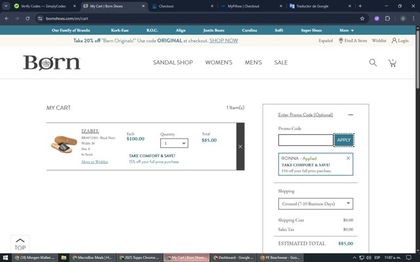This screenshot has width=420, height=262.
Task: Click the Born logo
Action: [x=52, y=63]
